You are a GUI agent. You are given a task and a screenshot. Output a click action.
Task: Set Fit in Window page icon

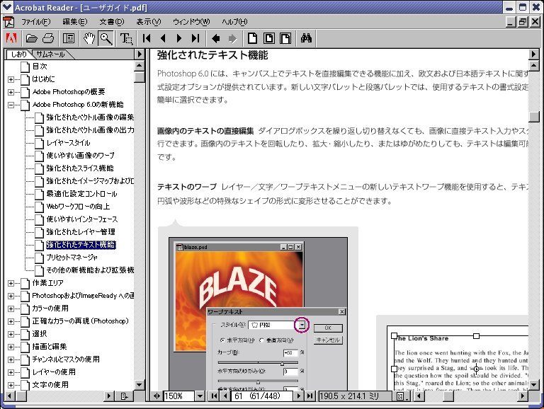[269, 38]
